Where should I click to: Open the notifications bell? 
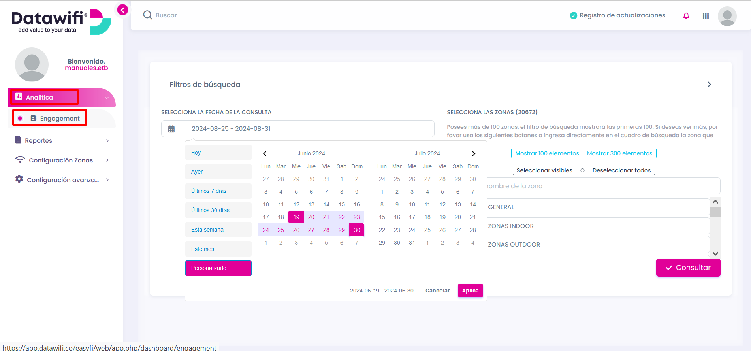[x=686, y=16]
